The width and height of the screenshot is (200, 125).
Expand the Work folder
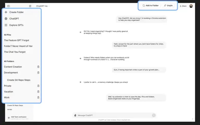[x=7, y=97]
